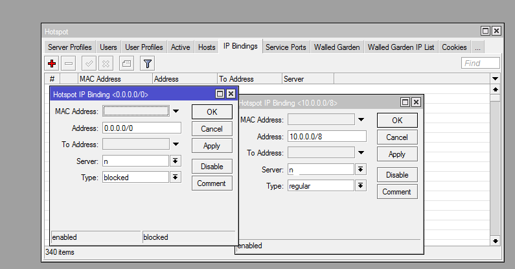The width and height of the screenshot is (515, 269).
Task: Click Comment in the 0.0.0.0/0 binding dialog
Action: (x=212, y=183)
